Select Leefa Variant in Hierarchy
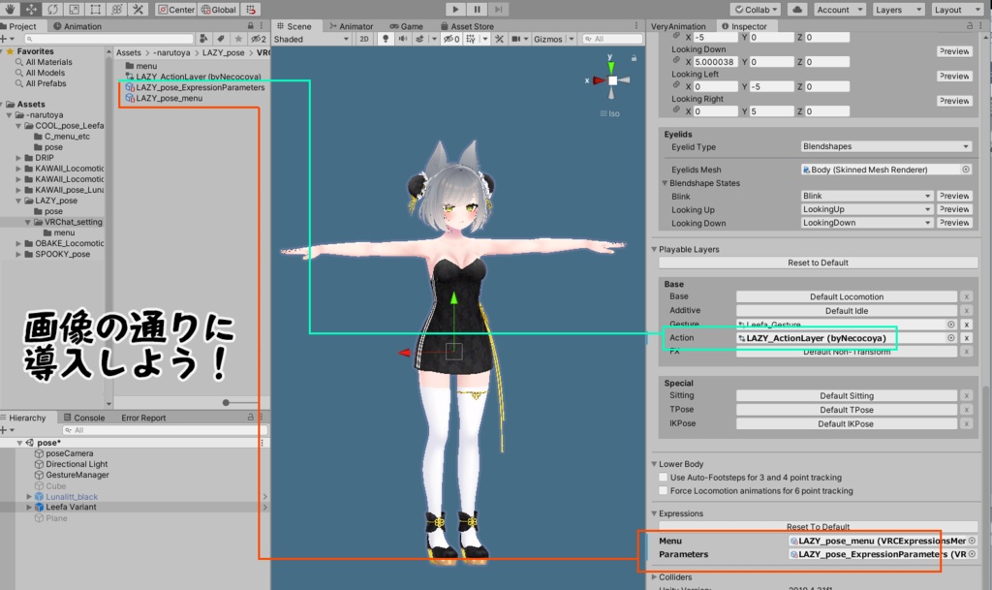The image size is (992, 590). tap(71, 507)
